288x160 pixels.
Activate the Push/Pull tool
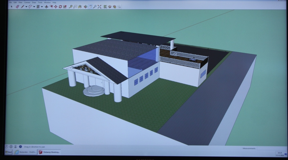coord(46,6)
